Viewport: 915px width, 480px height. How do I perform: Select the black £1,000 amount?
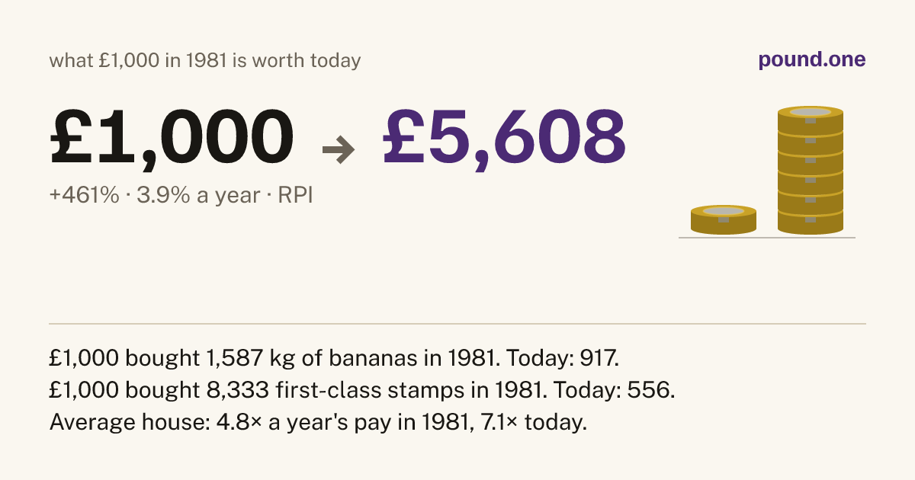[x=172, y=139]
